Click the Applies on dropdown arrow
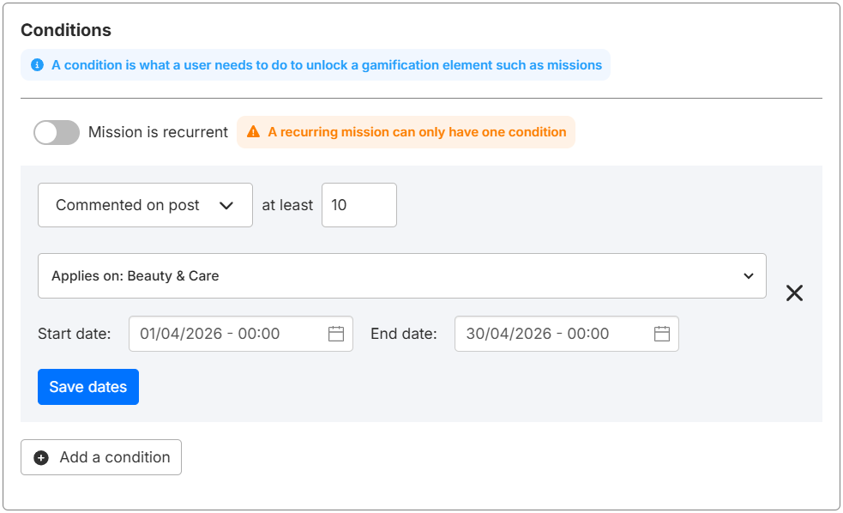The height and width of the screenshot is (513, 843). [749, 276]
